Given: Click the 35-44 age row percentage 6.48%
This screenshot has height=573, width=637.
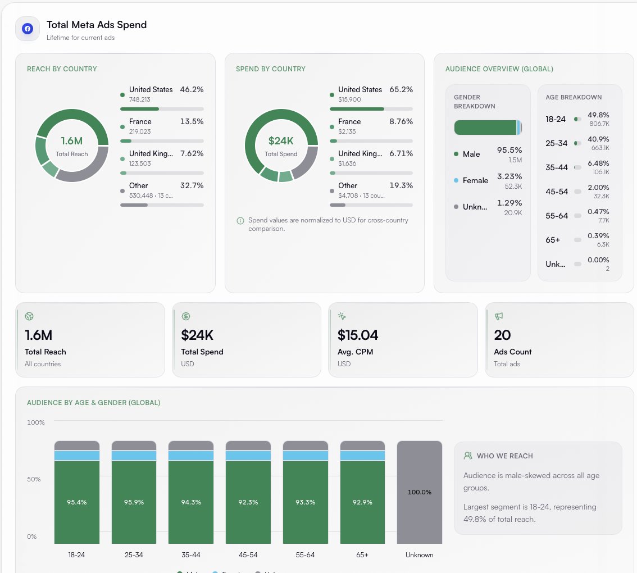Looking at the screenshot, I should [598, 163].
